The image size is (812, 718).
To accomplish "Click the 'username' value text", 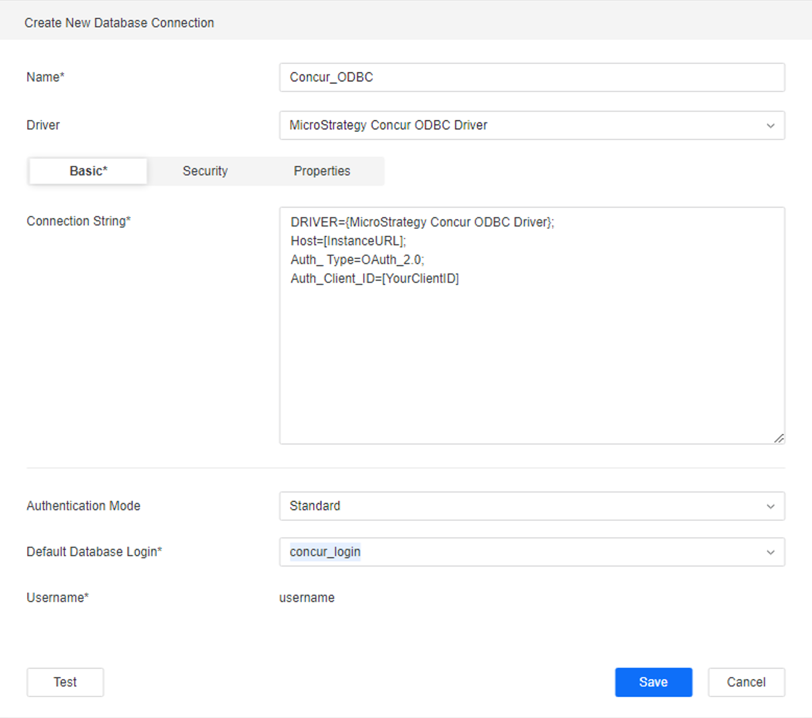I will point(307,598).
